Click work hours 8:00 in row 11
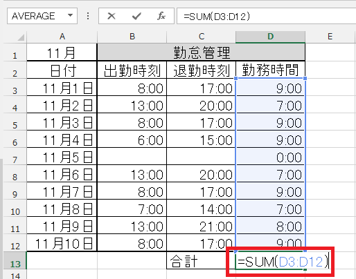 [x=270, y=225]
